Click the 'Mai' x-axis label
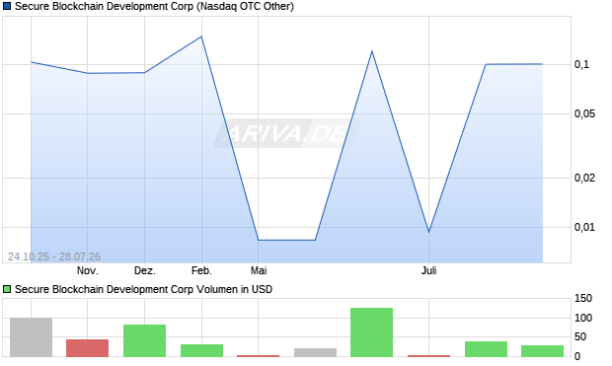Image resolution: width=612 pixels, height=366 pixels. click(x=259, y=270)
